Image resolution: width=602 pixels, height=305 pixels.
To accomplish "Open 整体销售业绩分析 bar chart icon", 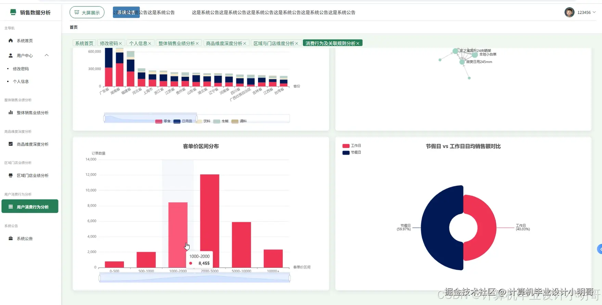I will (x=11, y=112).
